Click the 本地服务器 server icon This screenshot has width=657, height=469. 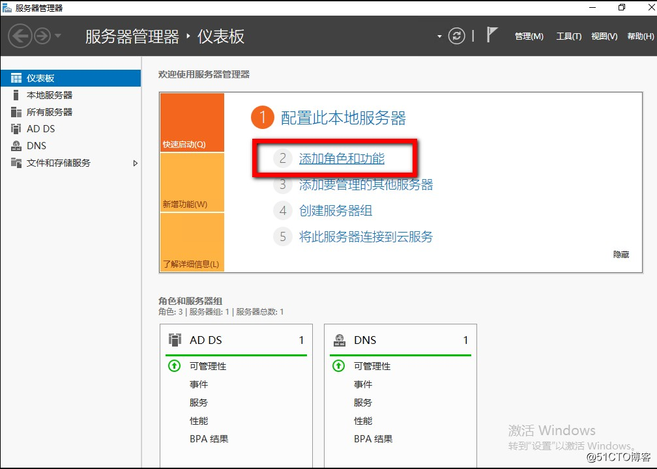[16, 95]
